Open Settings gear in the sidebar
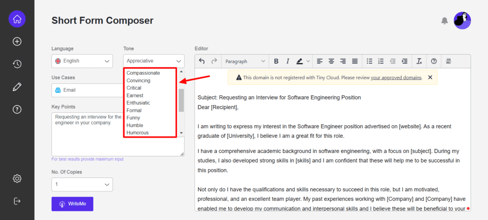This screenshot has height=220, width=488. tap(17, 179)
